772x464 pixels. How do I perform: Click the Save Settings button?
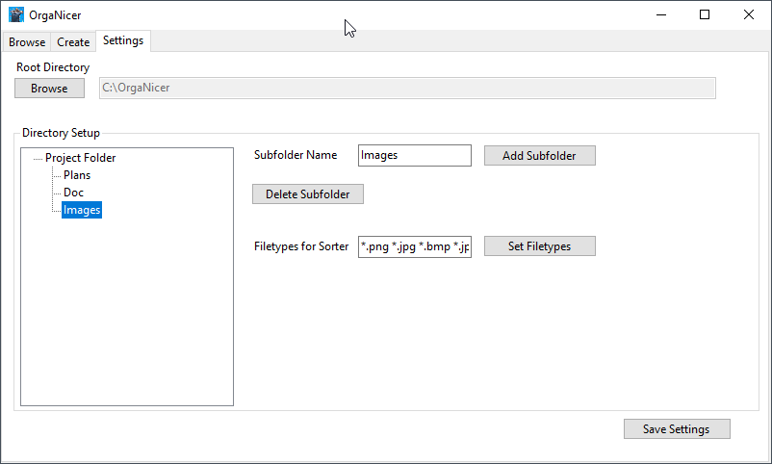(676, 429)
